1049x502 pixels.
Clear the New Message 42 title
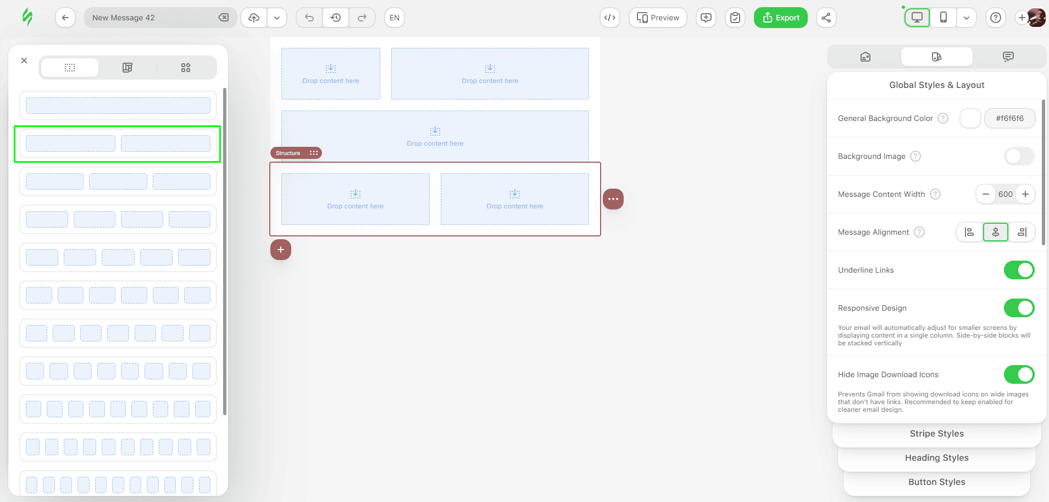224,18
